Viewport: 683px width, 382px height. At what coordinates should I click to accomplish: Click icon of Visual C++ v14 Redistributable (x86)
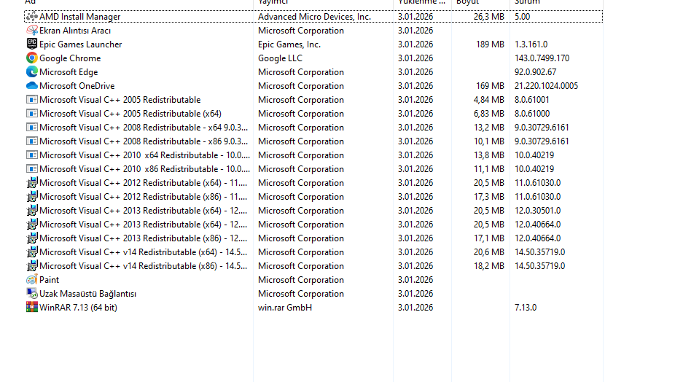[32, 266]
